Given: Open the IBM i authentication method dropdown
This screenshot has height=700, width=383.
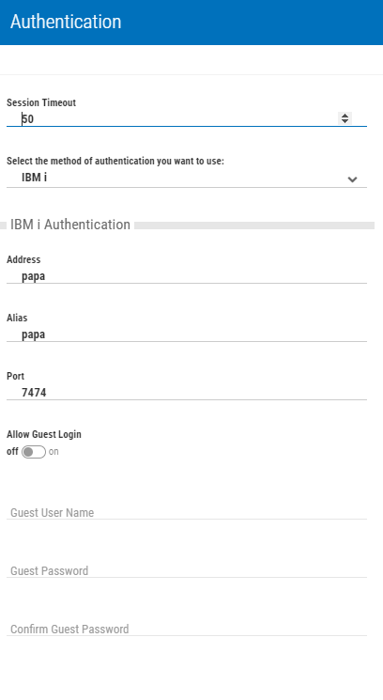Looking at the screenshot, I should 187,179.
